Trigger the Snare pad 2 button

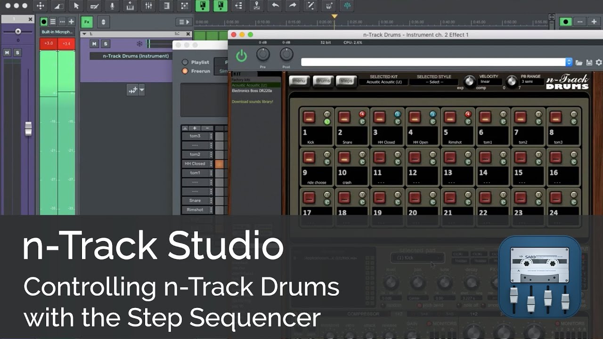coord(344,117)
